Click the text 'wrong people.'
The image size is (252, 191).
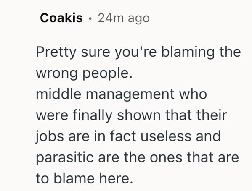coord(84,74)
